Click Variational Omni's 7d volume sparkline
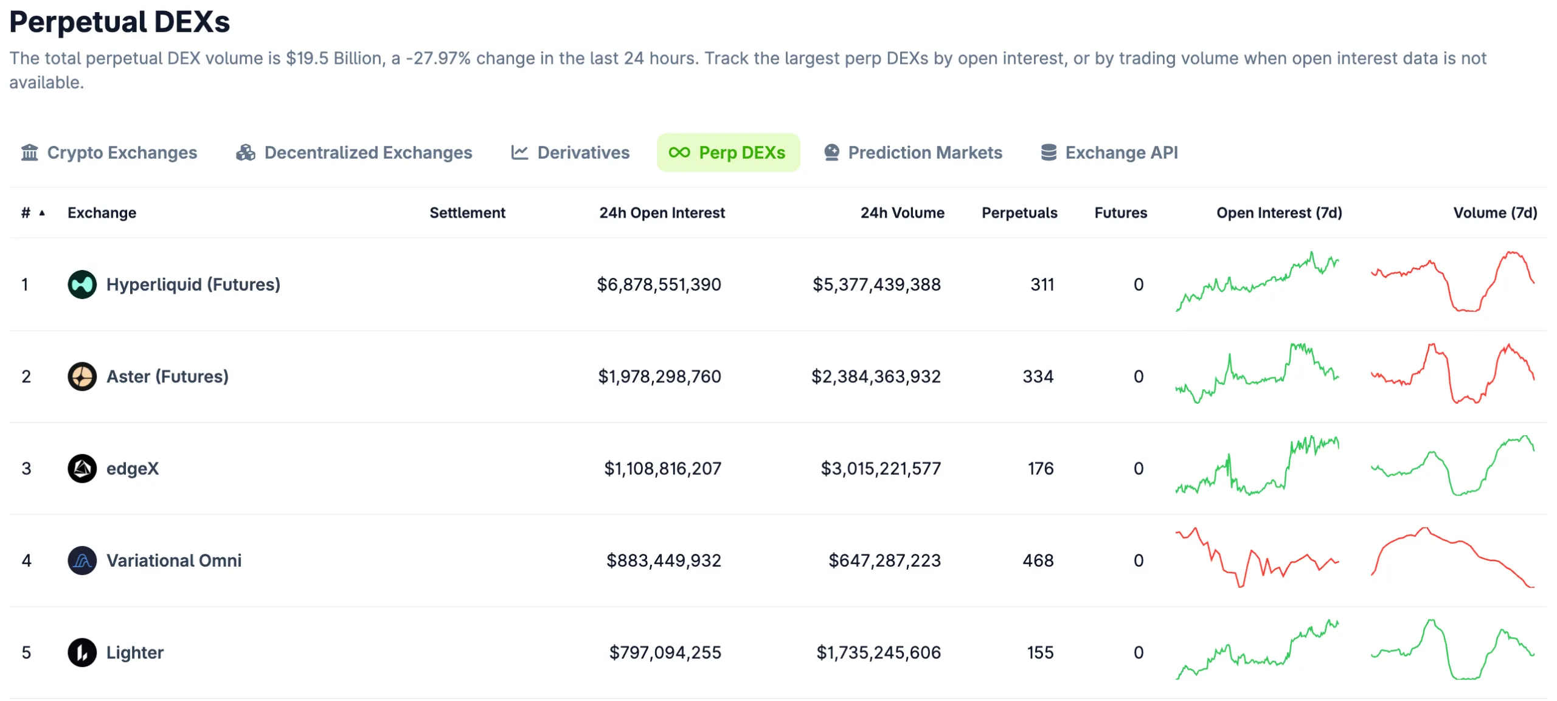1557x701 pixels. (x=1452, y=558)
